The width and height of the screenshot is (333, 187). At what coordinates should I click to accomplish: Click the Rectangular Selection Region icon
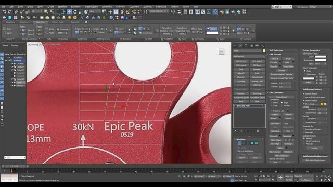(x=57, y=12)
